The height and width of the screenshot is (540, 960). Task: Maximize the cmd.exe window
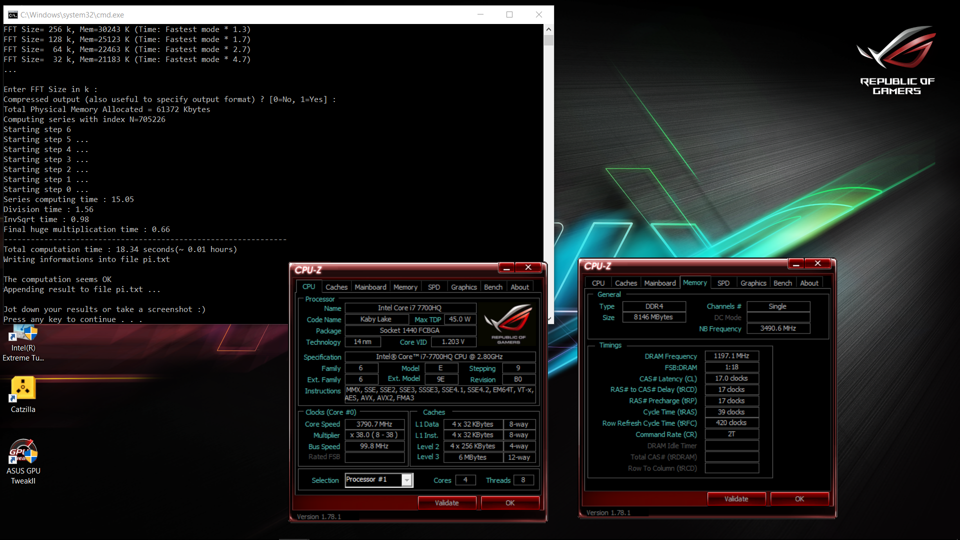(x=509, y=14)
